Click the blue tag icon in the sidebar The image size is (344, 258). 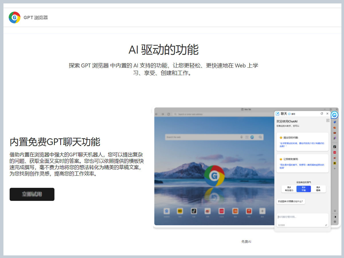(x=335, y=122)
